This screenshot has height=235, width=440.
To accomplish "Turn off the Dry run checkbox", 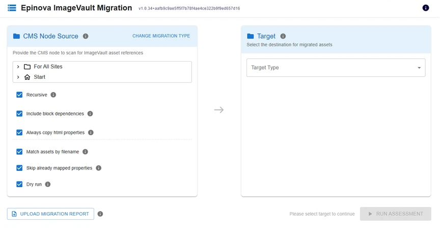I will click(19, 184).
